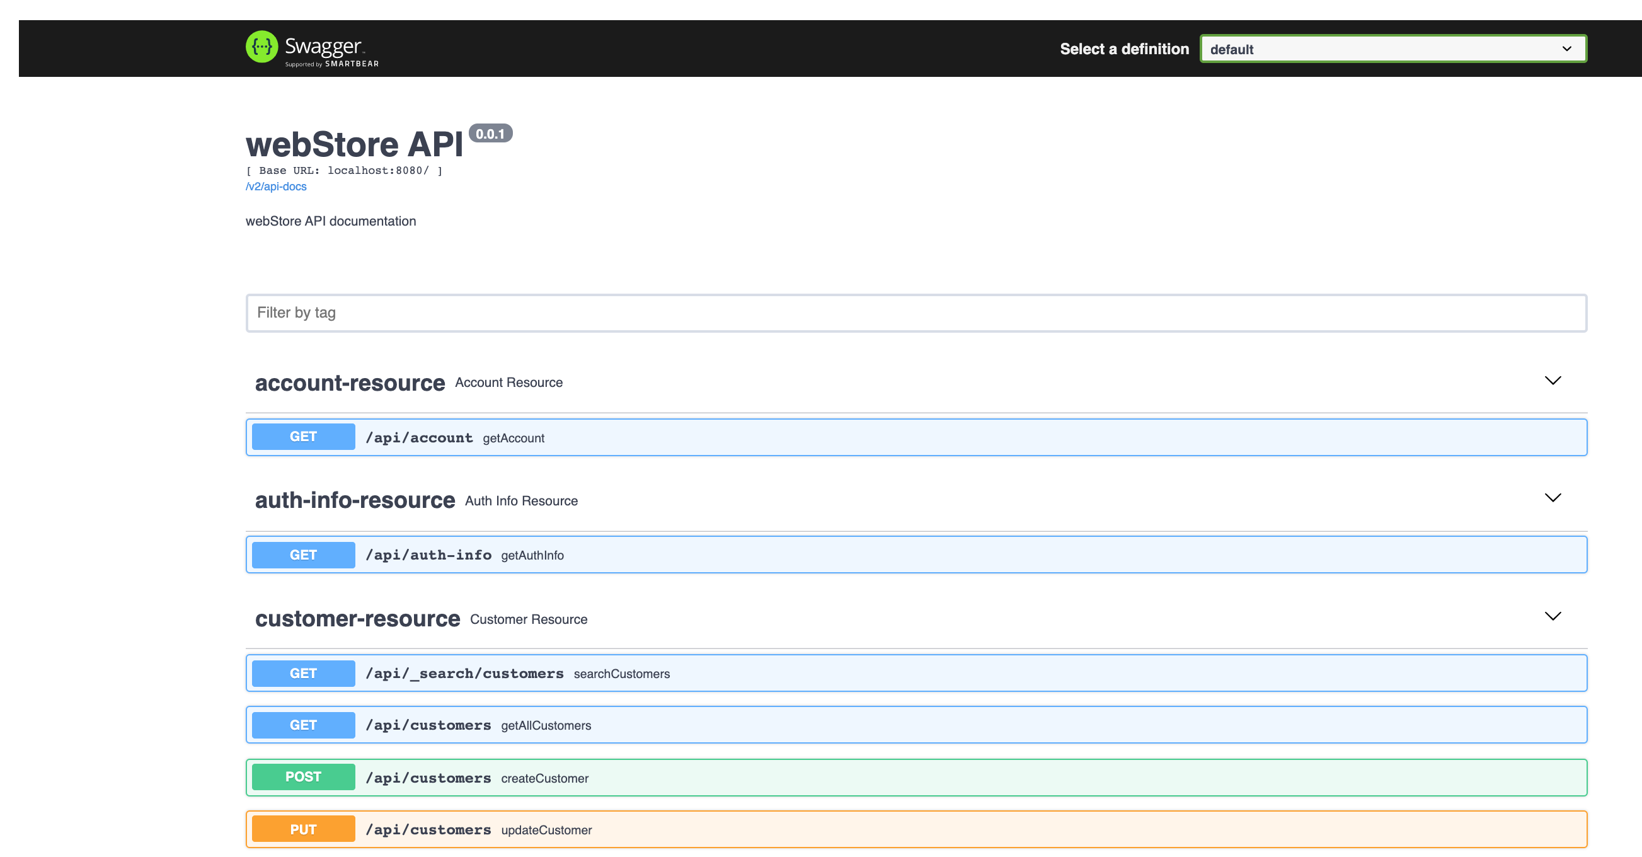Click the auth-info-resource tag heading
The height and width of the screenshot is (857, 1642).
pos(355,500)
